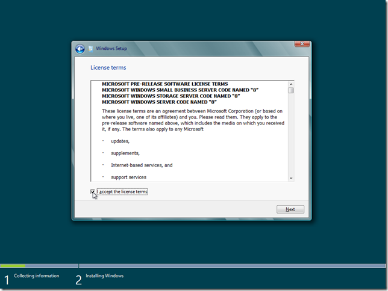Screen dimensions: 388x291
Task: Click the 'License terms' heading
Action: [x=108, y=67]
